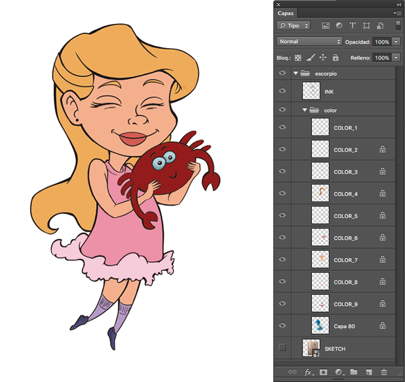Screen dimensions: 405x382
Task: Hide the INK layer
Action: 282,92
